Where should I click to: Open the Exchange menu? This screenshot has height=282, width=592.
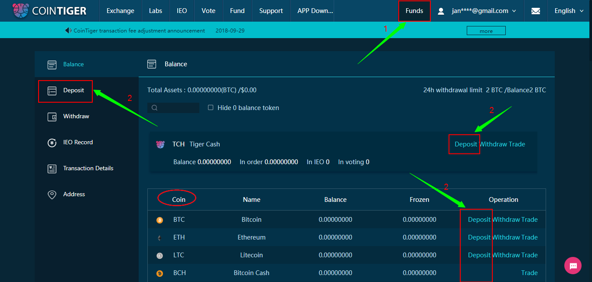tap(120, 11)
